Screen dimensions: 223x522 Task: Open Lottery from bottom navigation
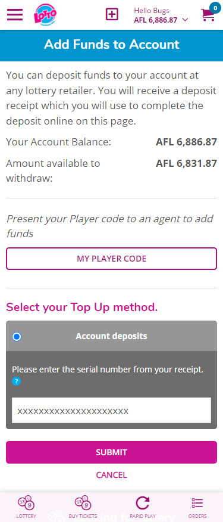pyautogui.click(x=26, y=507)
